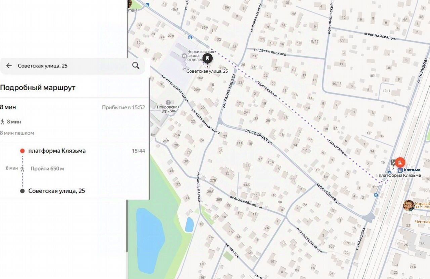The image size is (430, 279).
Task: Click the Честная shop label on map
Action: [x=422, y=222]
